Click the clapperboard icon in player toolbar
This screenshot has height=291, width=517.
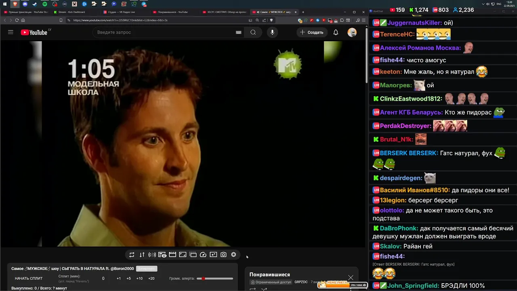(172, 255)
